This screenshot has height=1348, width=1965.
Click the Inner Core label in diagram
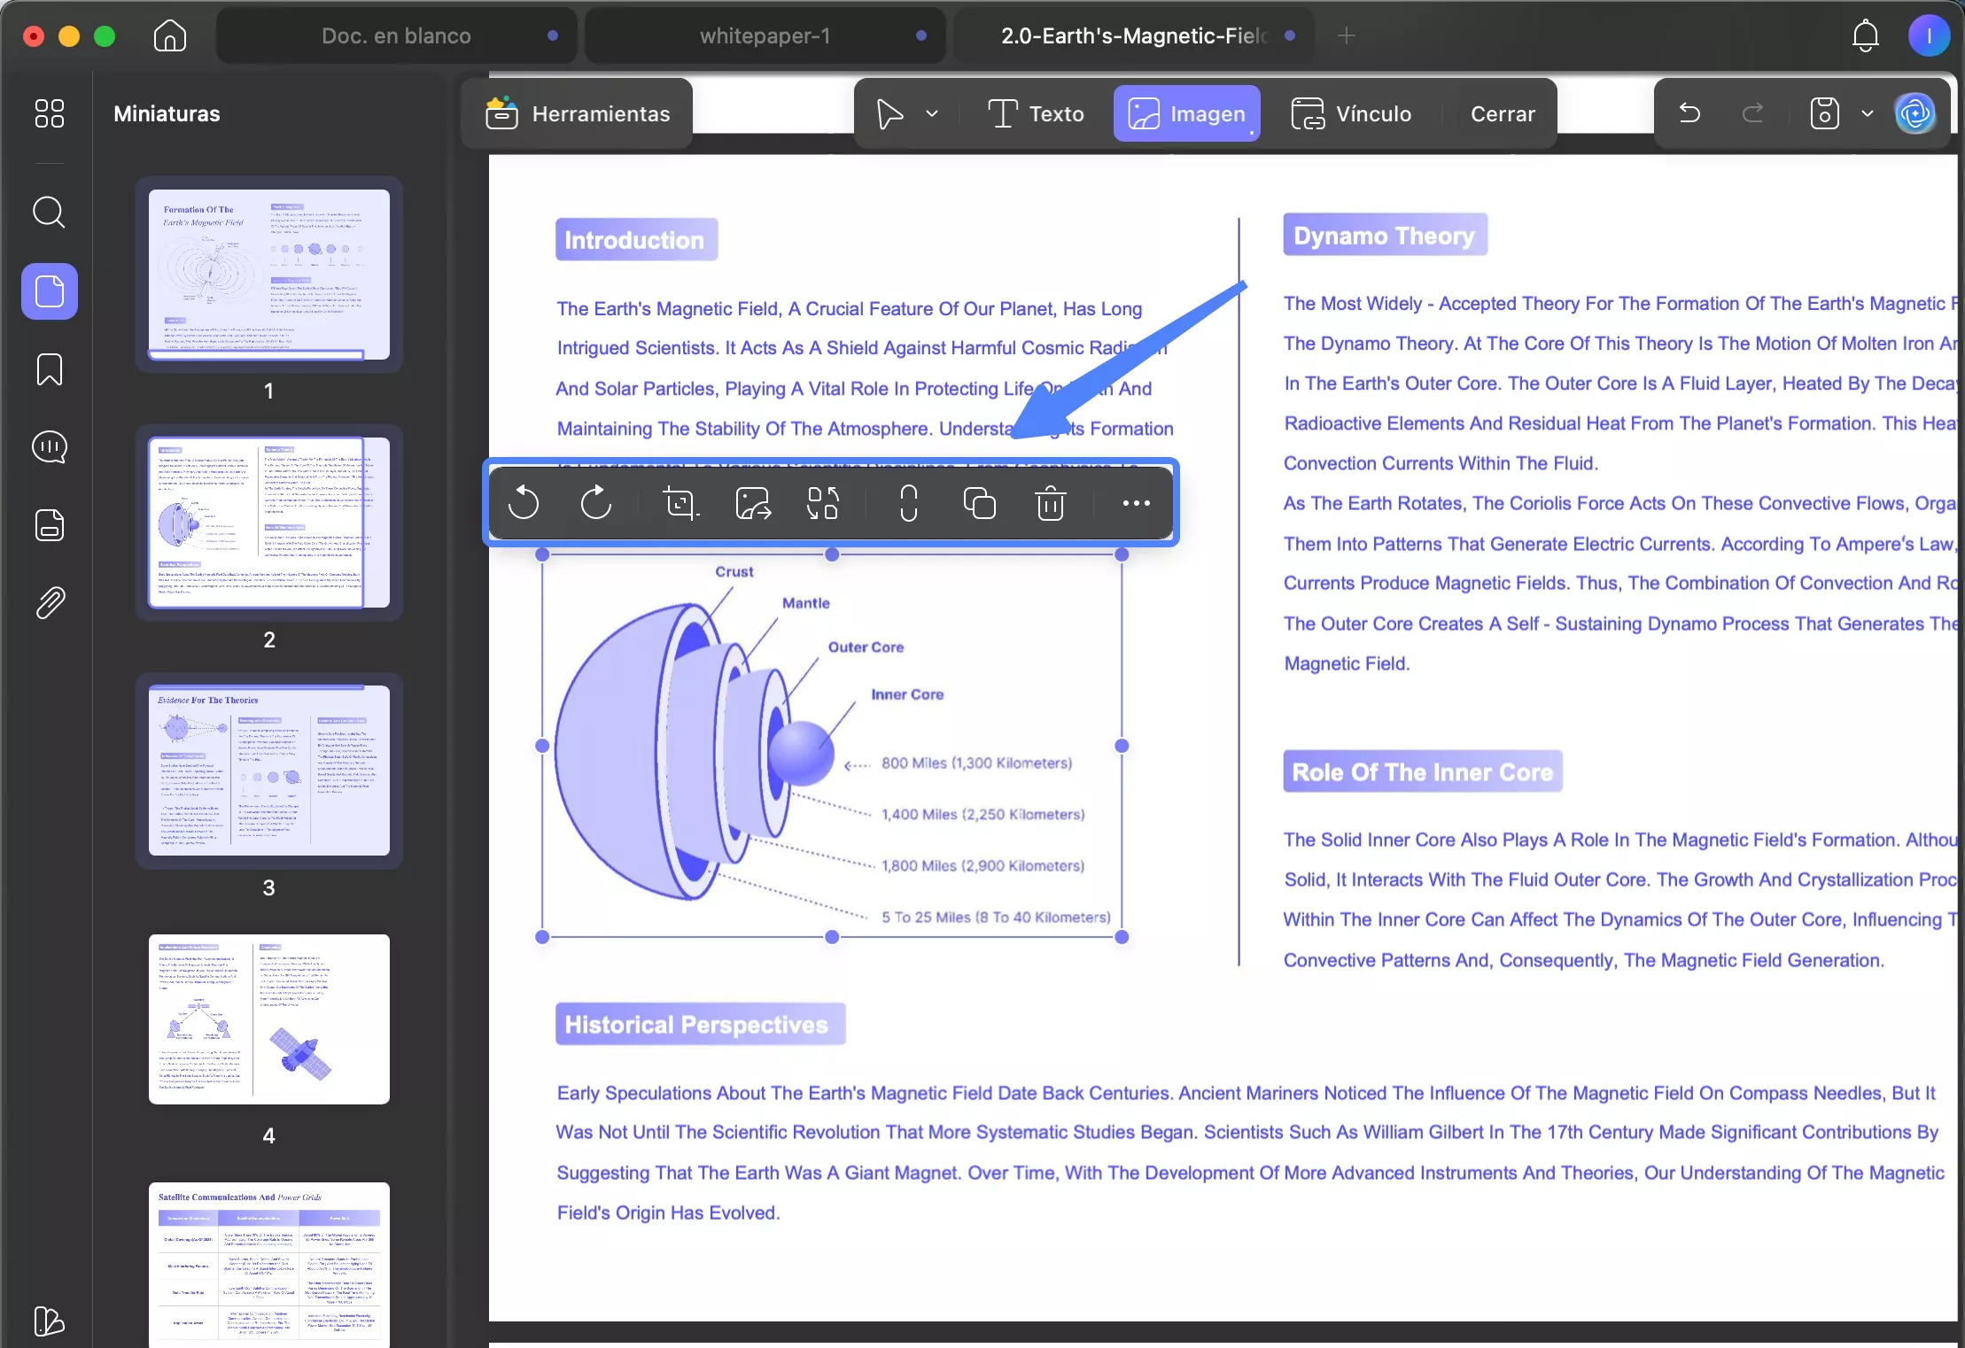tap(907, 694)
